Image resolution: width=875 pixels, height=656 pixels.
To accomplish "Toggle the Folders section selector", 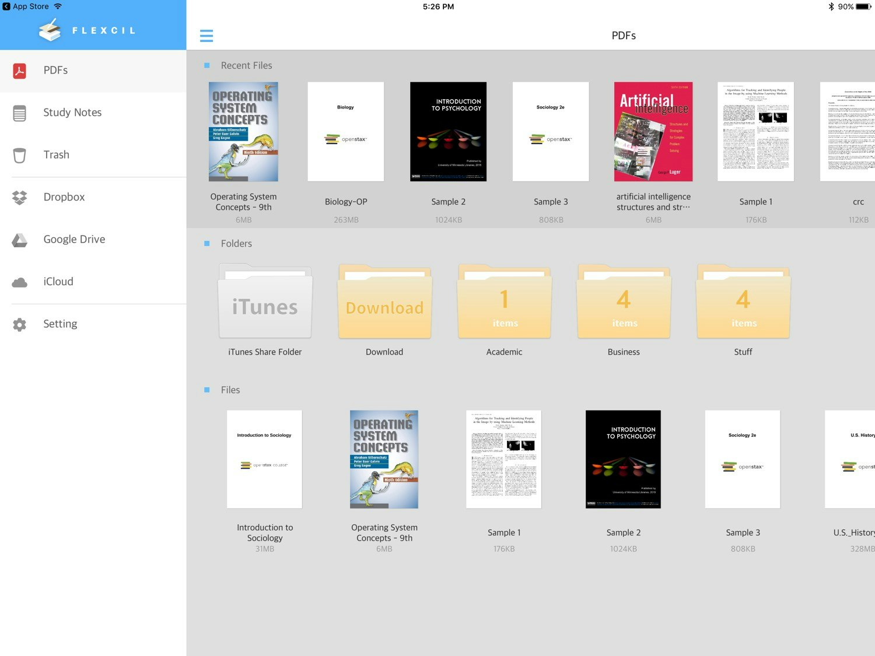I will pyautogui.click(x=206, y=243).
